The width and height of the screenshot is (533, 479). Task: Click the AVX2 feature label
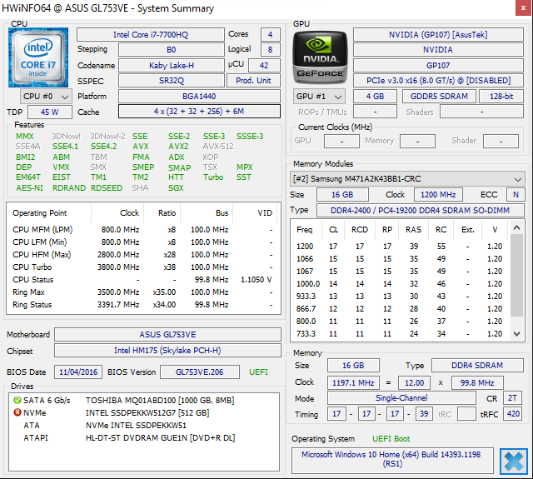178,147
